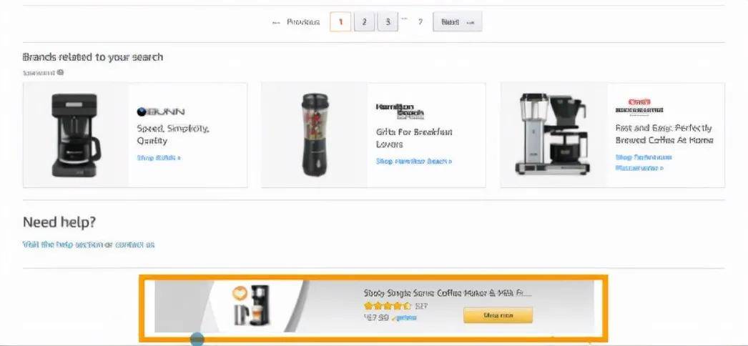Follow the Shop BUNN link

click(158, 158)
